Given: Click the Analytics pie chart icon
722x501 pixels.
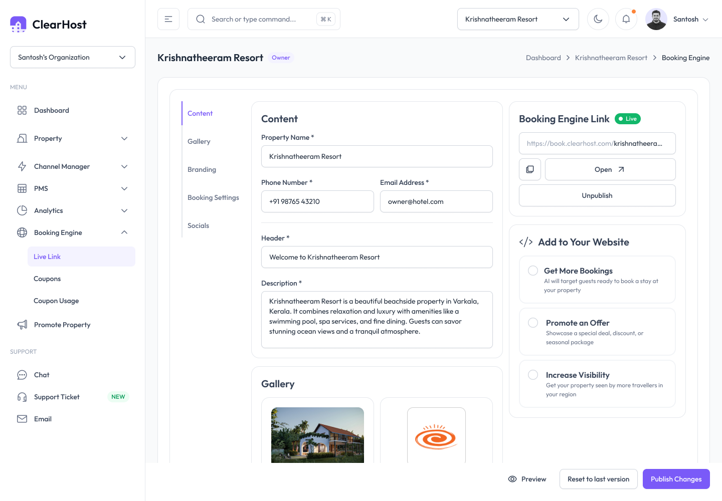Looking at the screenshot, I should (x=22, y=210).
